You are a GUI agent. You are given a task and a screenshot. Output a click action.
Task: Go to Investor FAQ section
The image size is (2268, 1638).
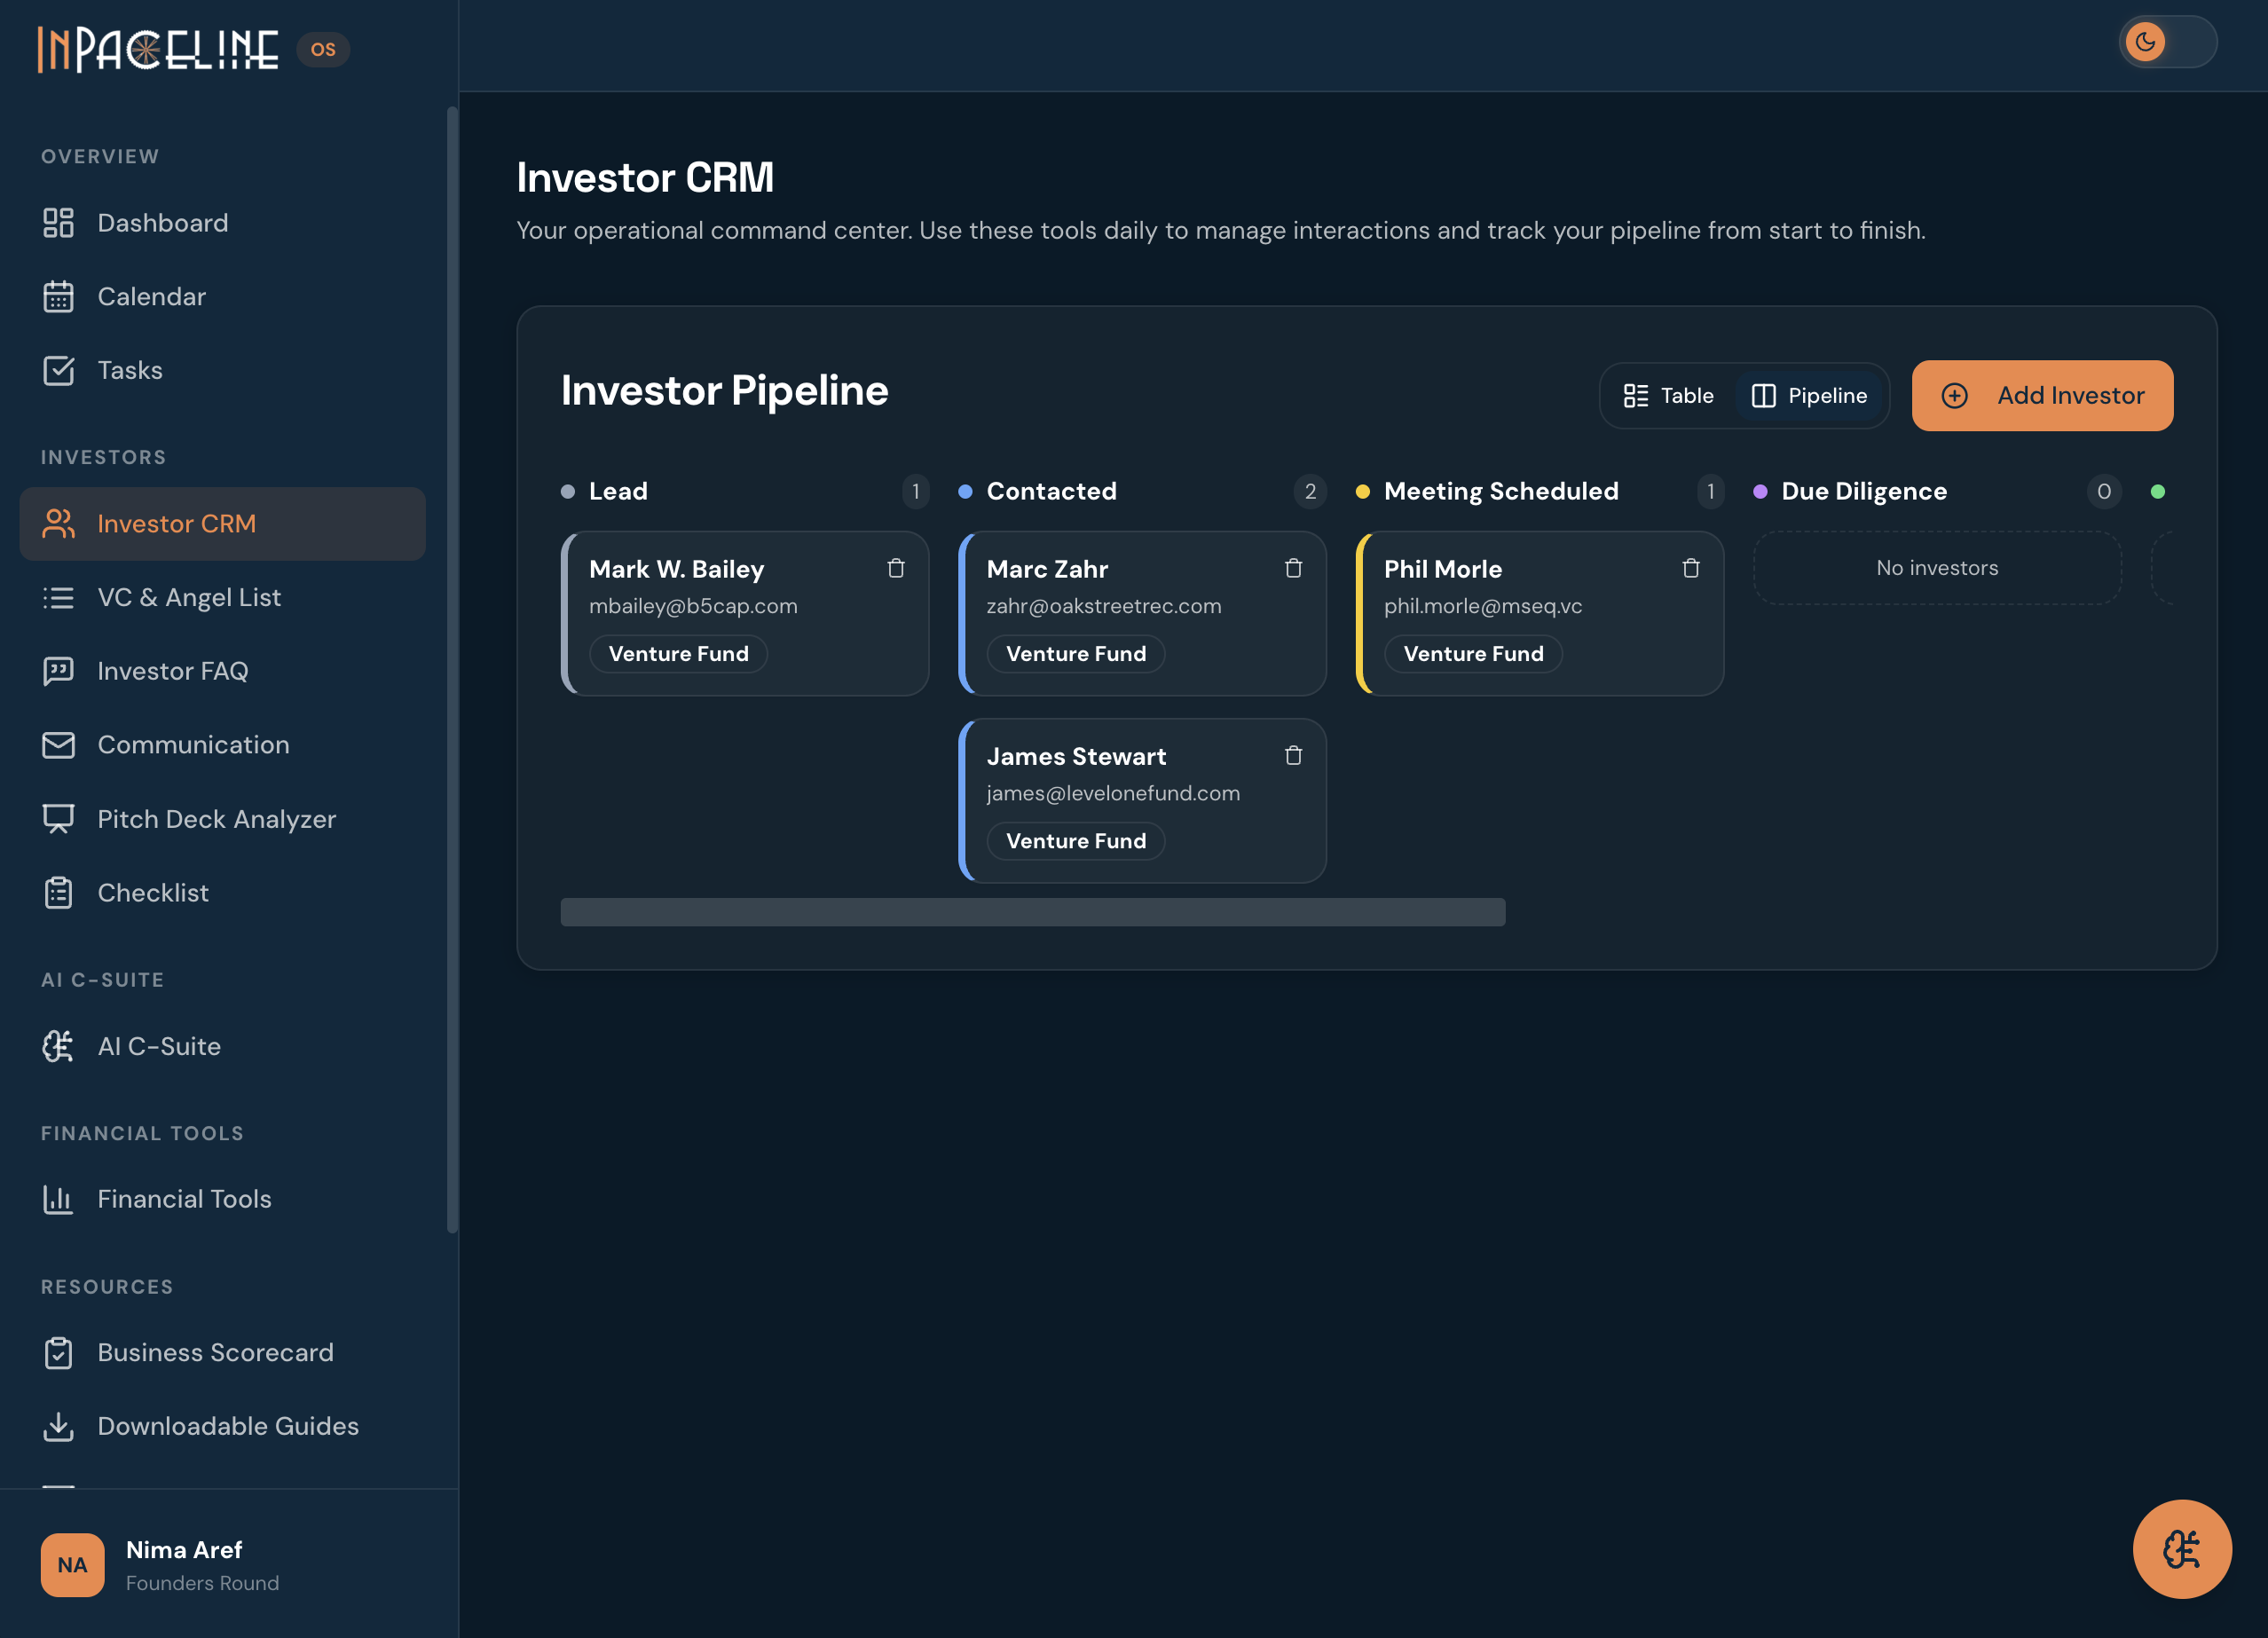(x=172, y=671)
